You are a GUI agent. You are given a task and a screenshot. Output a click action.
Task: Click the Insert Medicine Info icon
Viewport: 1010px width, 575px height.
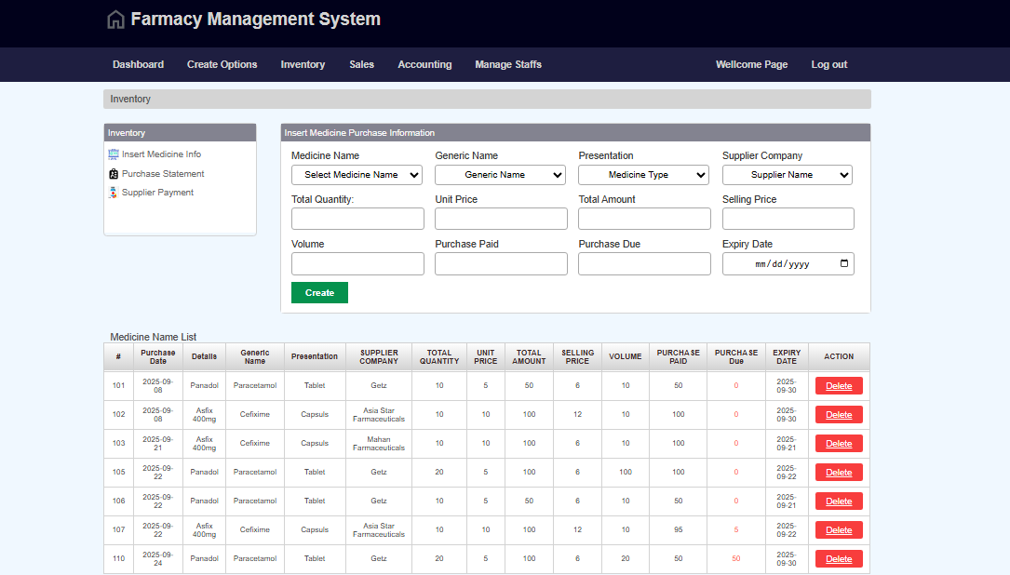(114, 154)
